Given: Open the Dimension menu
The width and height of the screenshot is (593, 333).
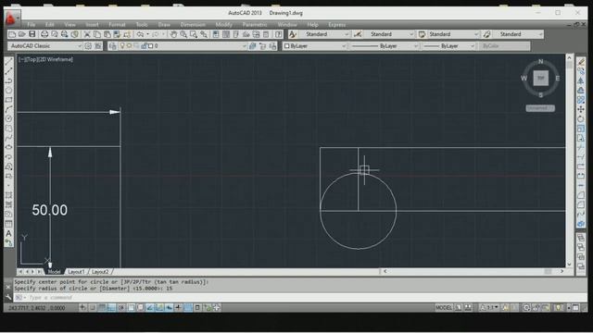Looking at the screenshot, I should 193,25.
